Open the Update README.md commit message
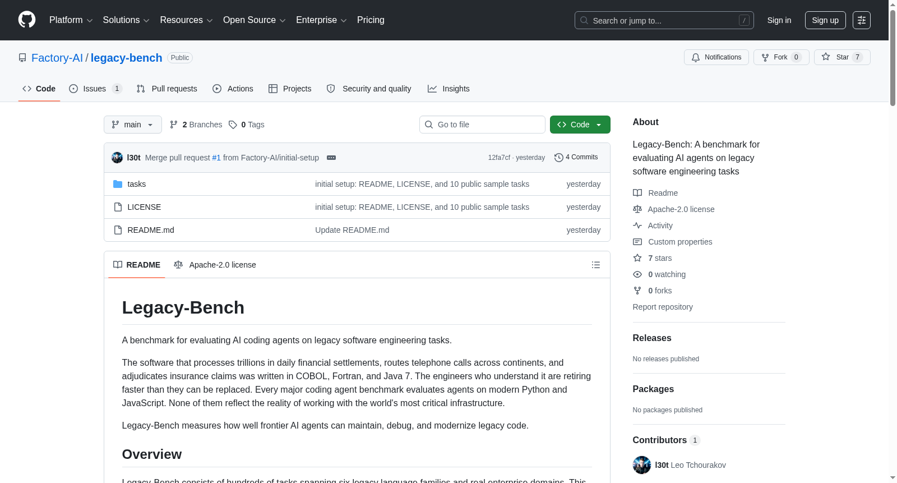The image size is (897, 483). pos(352,230)
